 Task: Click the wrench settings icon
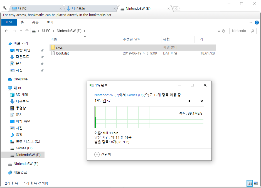point(5,8)
